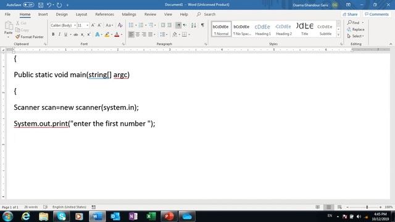Screen dimensions: 395x222
Task: Open Line and Paragraph Spacing dropdown
Action: tap(163, 35)
